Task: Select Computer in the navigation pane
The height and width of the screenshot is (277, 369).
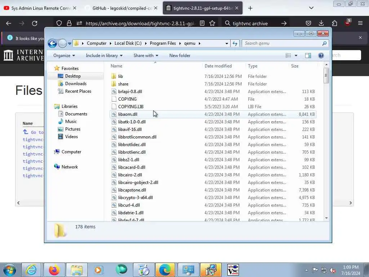Action: tap(71, 152)
